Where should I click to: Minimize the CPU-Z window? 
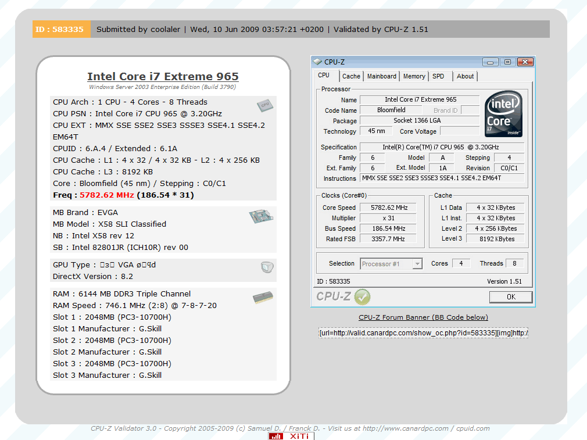(x=490, y=62)
